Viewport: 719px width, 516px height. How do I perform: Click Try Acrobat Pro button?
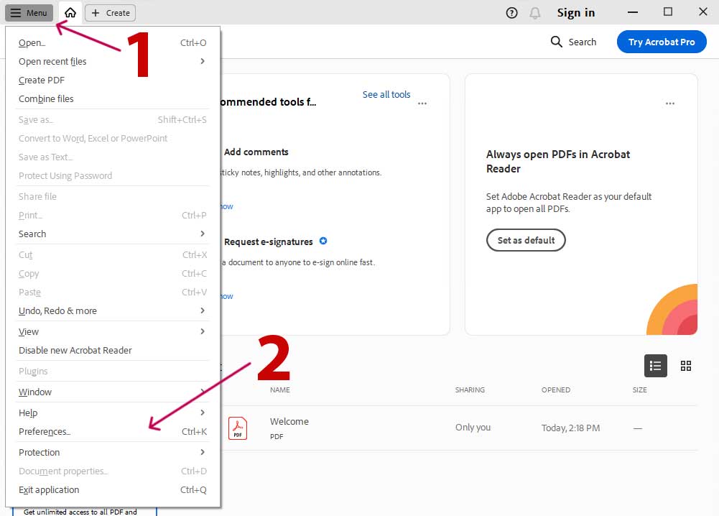point(662,42)
